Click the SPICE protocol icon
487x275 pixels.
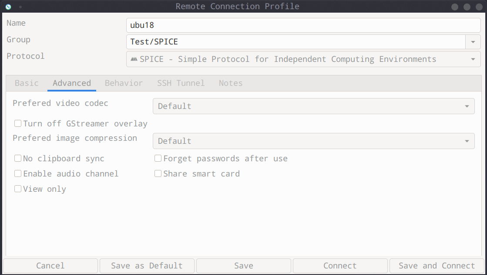(x=134, y=59)
